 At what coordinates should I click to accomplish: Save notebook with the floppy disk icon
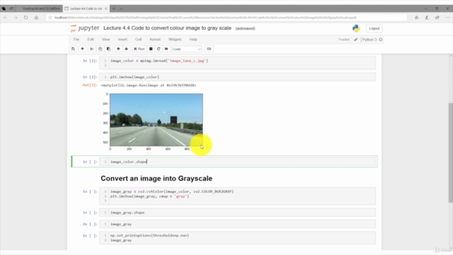[x=73, y=49]
